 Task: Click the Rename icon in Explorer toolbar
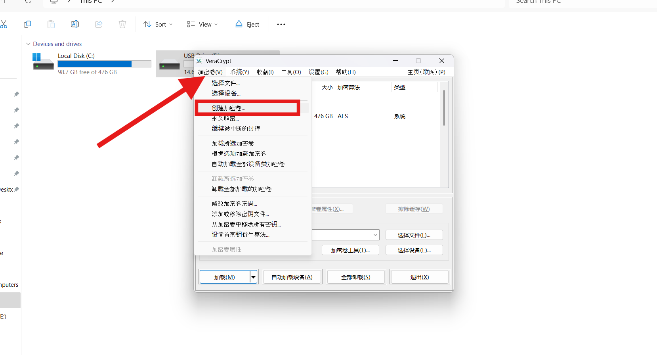[x=74, y=24]
